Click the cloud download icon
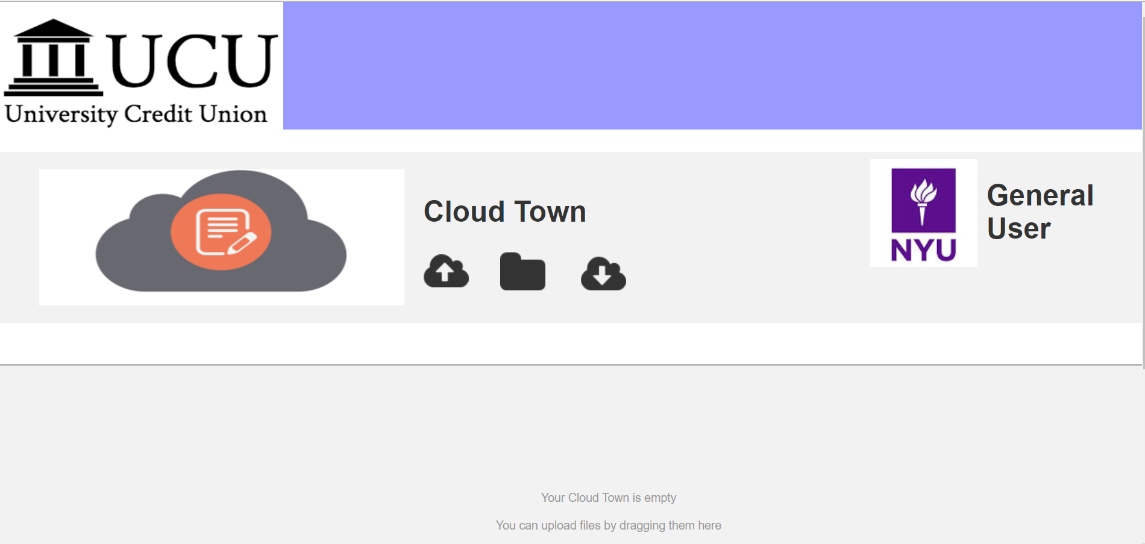This screenshot has width=1145, height=544. (x=603, y=274)
